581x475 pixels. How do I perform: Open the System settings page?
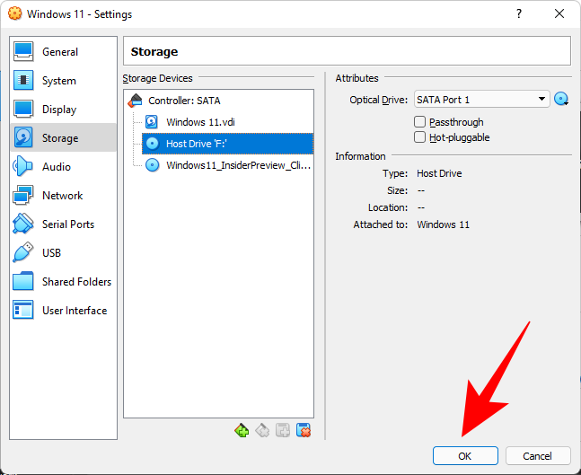(59, 81)
